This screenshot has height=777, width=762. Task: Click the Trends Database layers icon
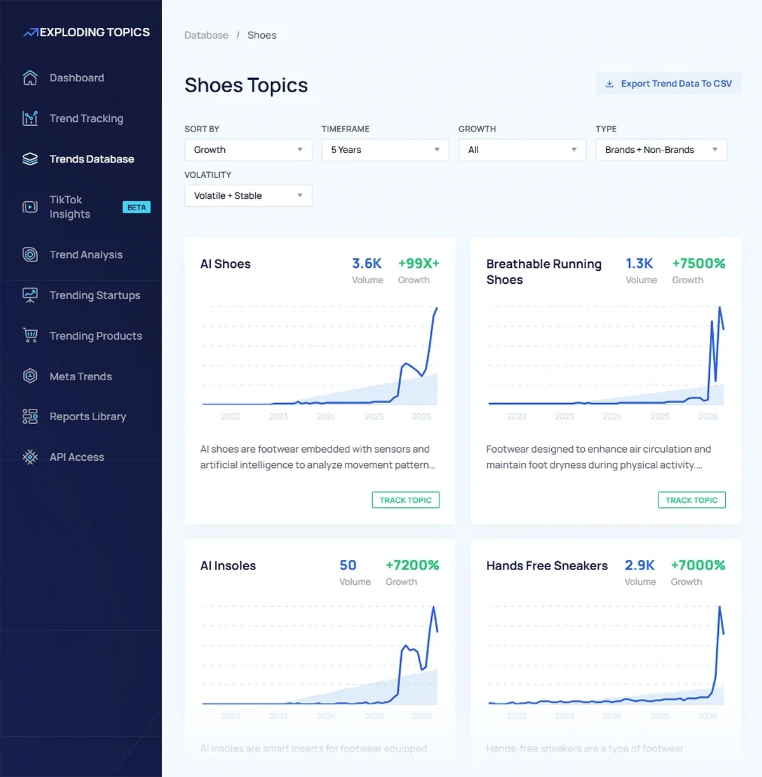[x=30, y=159]
